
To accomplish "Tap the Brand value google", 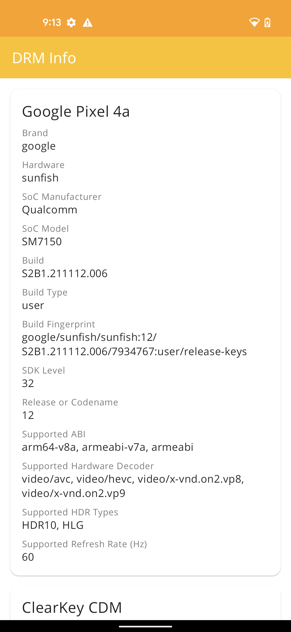I will tap(39, 146).
